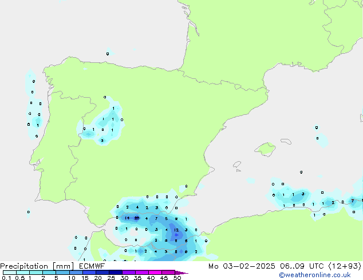The width and height of the screenshot is (363, 280).
Task: Select the 20–25 mm legend swatch
Action: [x=102, y=273]
